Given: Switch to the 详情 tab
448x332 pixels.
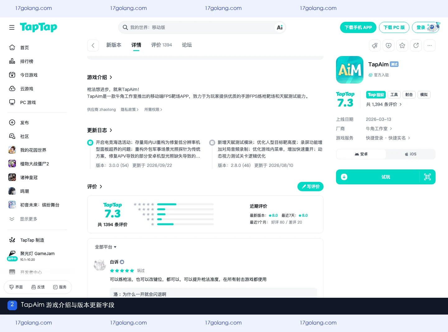Looking at the screenshot, I should coord(136,45).
